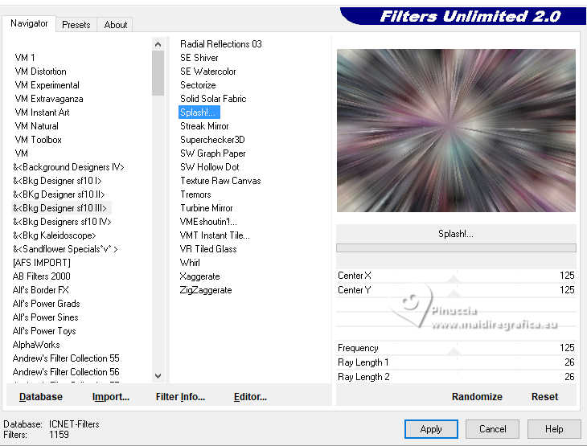Click the Apply button
This screenshot has width=587, height=446.
431,429
